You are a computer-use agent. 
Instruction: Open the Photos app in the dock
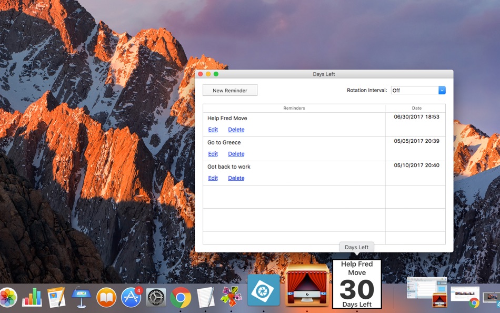(x=8, y=298)
